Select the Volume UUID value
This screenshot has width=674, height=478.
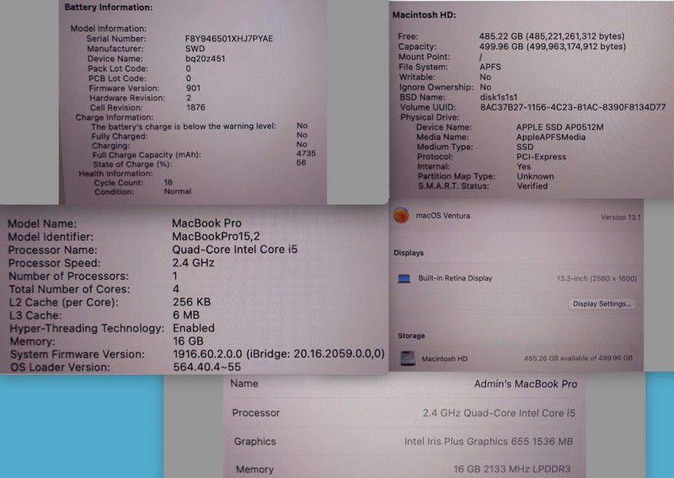coord(573,107)
